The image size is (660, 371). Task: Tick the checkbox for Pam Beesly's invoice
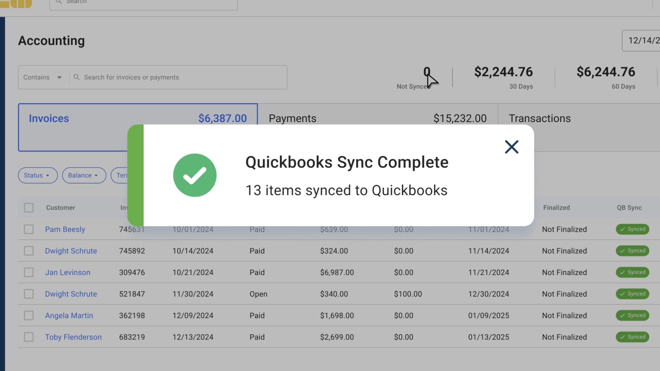point(29,229)
